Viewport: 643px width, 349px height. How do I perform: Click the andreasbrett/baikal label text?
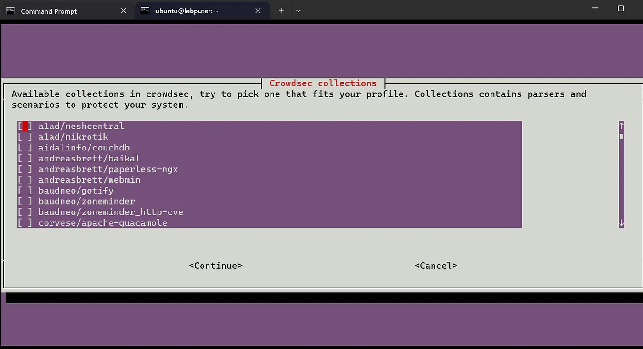pyautogui.click(x=90, y=158)
